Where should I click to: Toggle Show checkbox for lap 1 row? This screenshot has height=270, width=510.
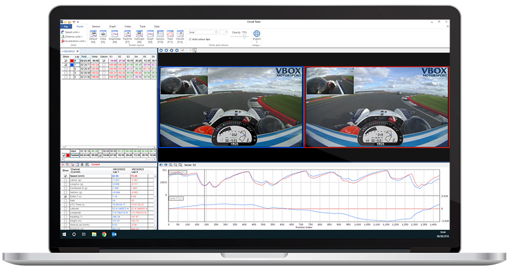(66, 65)
